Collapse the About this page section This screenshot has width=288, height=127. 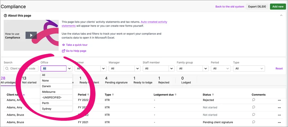281,16
